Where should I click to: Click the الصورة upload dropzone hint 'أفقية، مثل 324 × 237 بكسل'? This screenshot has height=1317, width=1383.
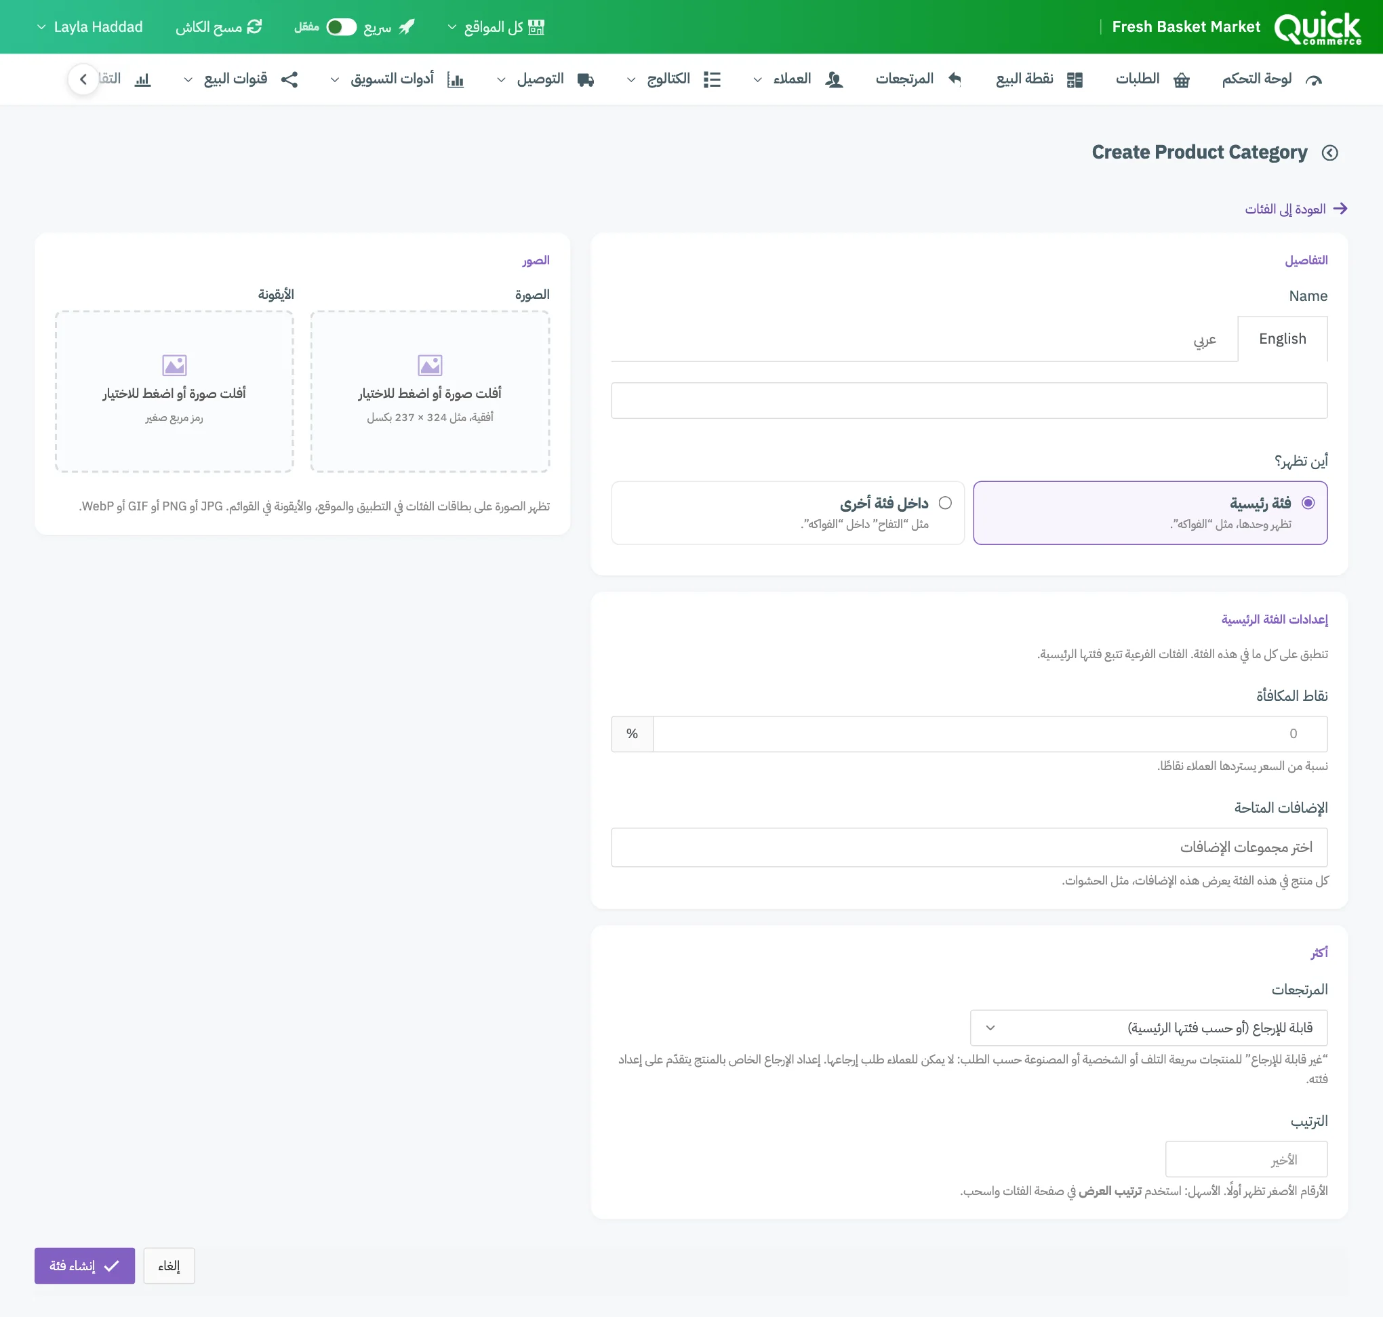point(430,417)
